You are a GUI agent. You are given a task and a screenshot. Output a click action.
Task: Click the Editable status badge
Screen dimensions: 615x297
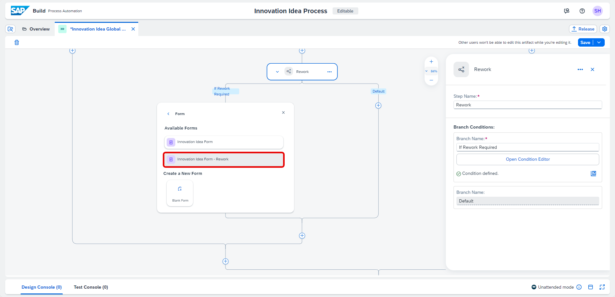[345, 11]
